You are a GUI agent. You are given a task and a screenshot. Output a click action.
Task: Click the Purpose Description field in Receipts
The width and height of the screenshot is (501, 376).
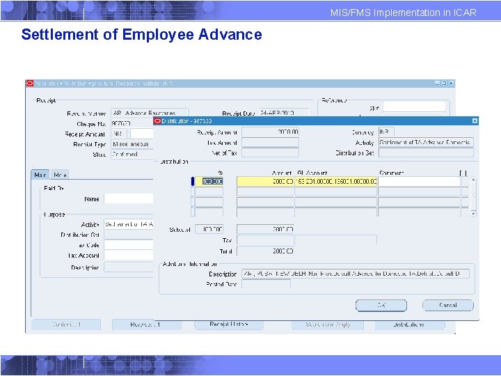(129, 267)
